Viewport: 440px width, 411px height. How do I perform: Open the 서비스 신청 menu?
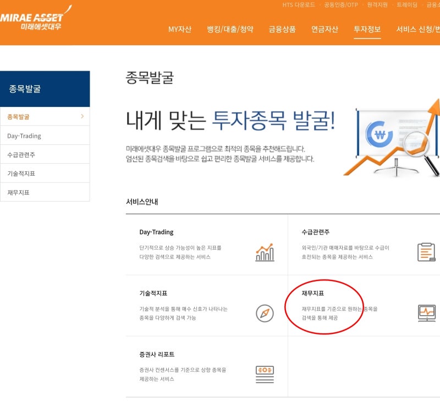tap(418, 29)
